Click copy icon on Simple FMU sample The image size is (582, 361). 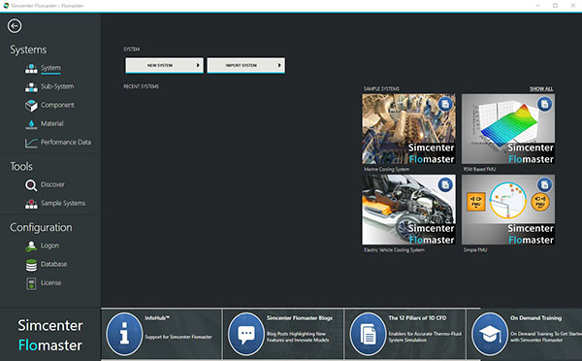(x=544, y=184)
